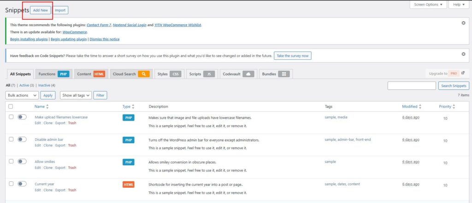Click Begin installing plugins link
472x203 pixels.
[29, 39]
